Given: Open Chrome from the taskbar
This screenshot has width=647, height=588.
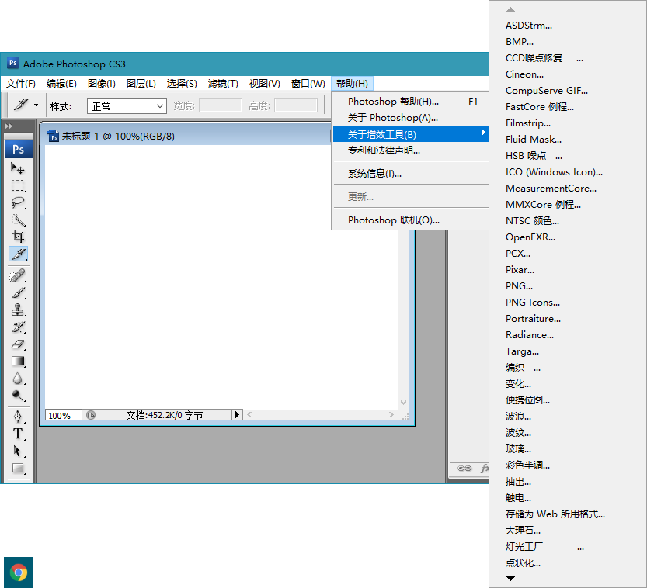Looking at the screenshot, I should pos(19,572).
